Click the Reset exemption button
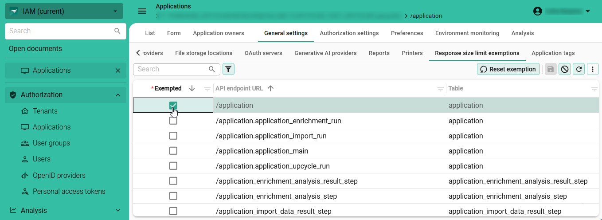 [x=508, y=69]
